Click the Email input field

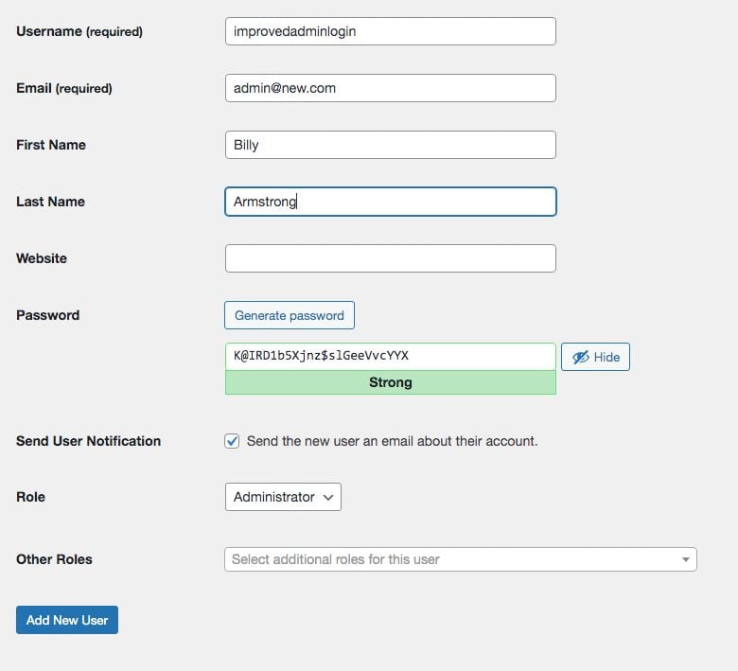390,88
